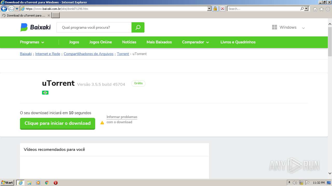Go back with the browser Back arrow
Screen dimensions: 332x186
4,9
